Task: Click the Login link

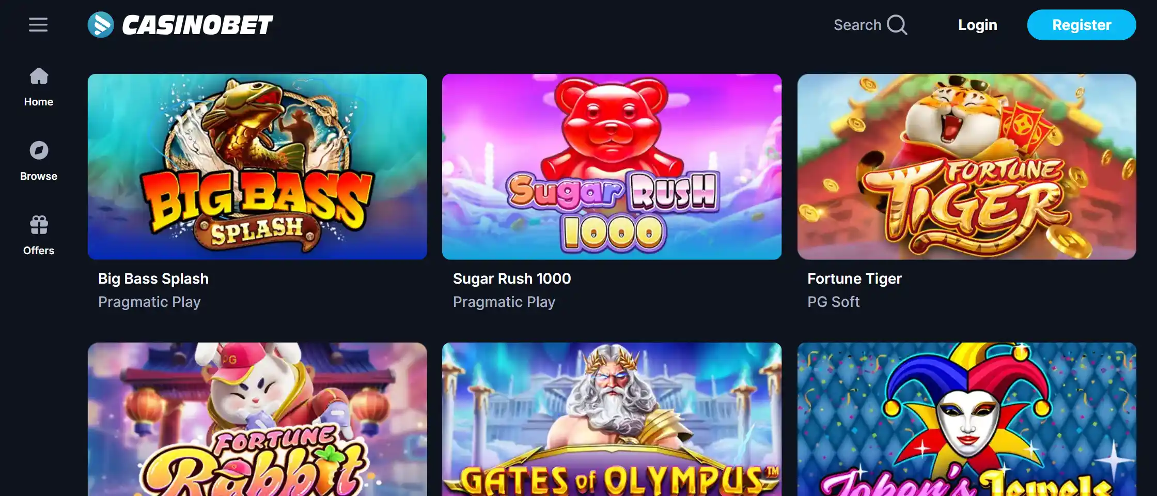Action: tap(977, 25)
